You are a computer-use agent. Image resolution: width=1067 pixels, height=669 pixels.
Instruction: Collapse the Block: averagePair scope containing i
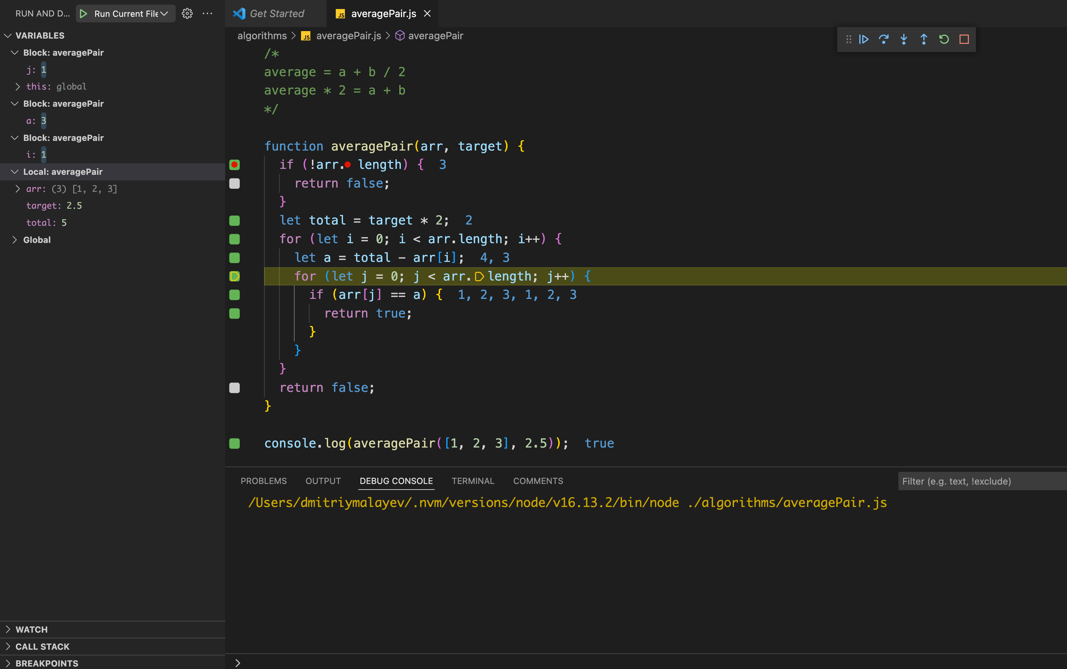15,137
